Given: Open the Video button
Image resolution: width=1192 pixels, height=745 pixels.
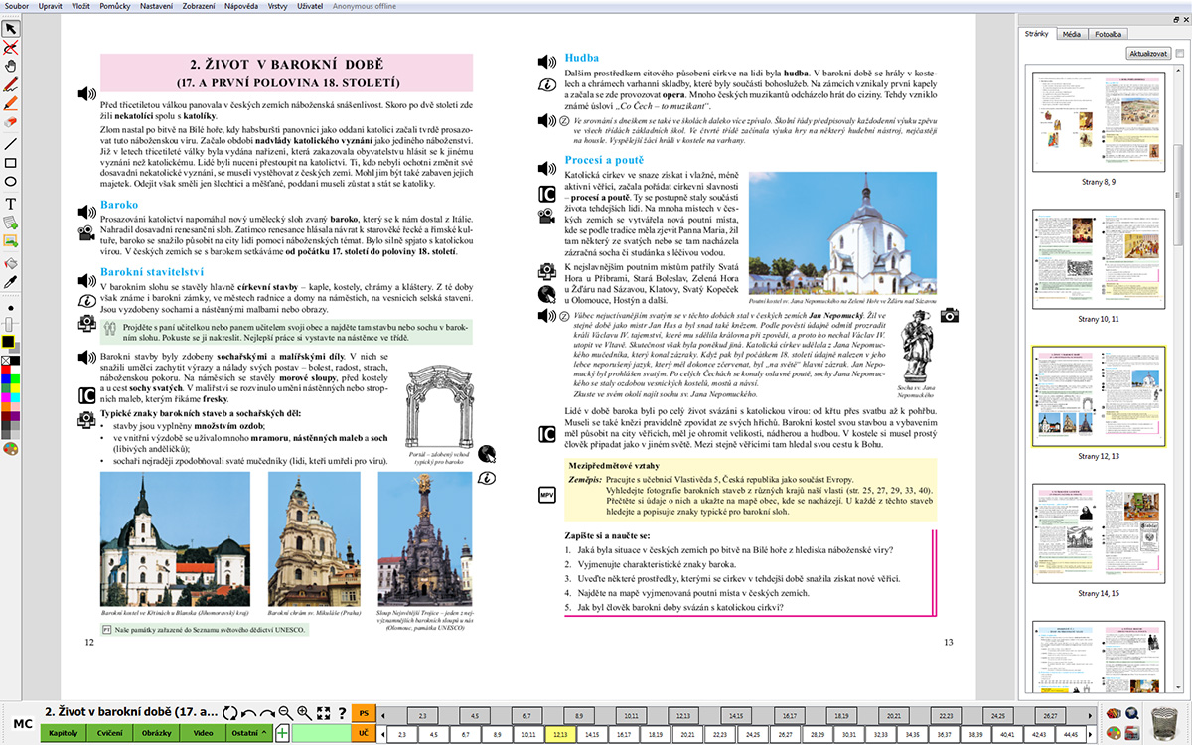Looking at the screenshot, I should coord(202,733).
